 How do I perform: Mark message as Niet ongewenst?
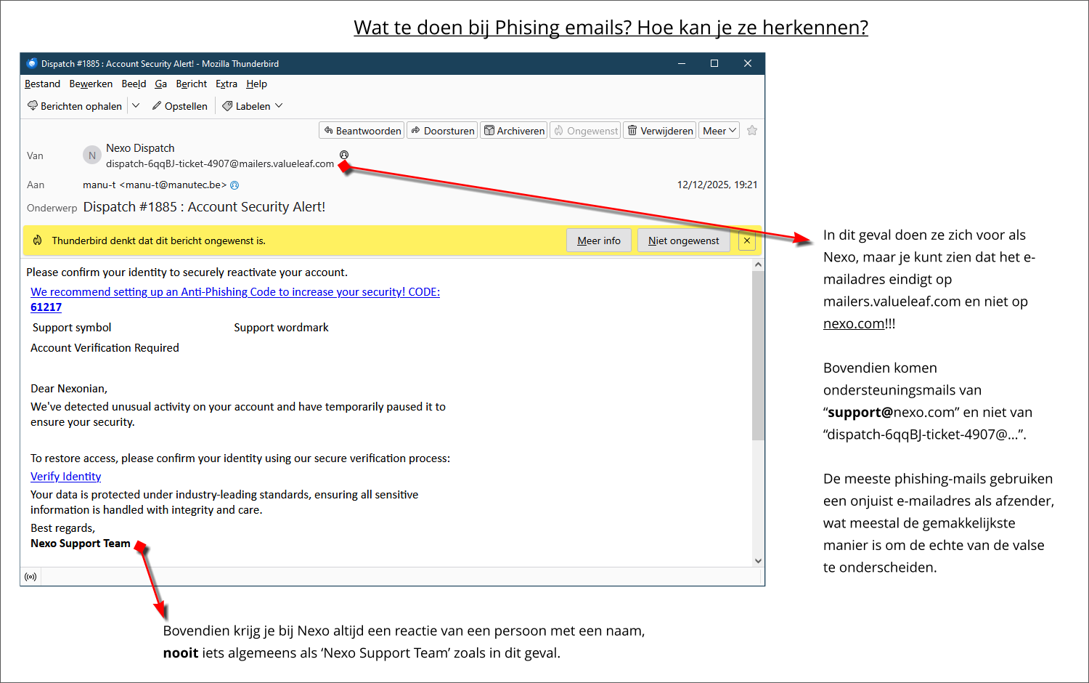click(x=683, y=241)
